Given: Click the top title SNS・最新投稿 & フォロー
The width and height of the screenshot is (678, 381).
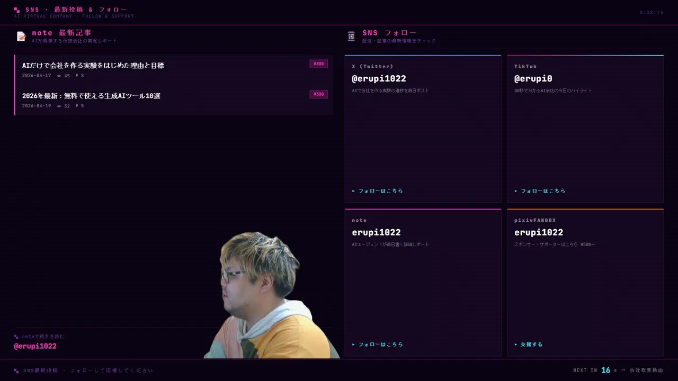Looking at the screenshot, I should coord(76,10).
